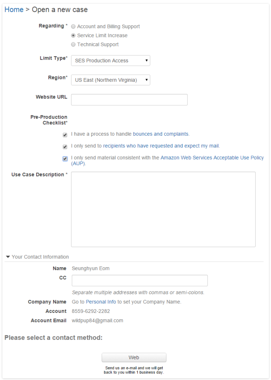271x380 pixels.
Task: Click the Use Case Description text area
Action: (163, 209)
